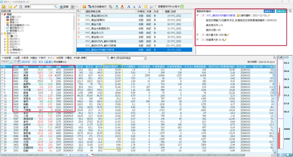Click the schedule settings icon right of 每日自動執行
Screen dimensions: 293x157
[x=110, y=7]
